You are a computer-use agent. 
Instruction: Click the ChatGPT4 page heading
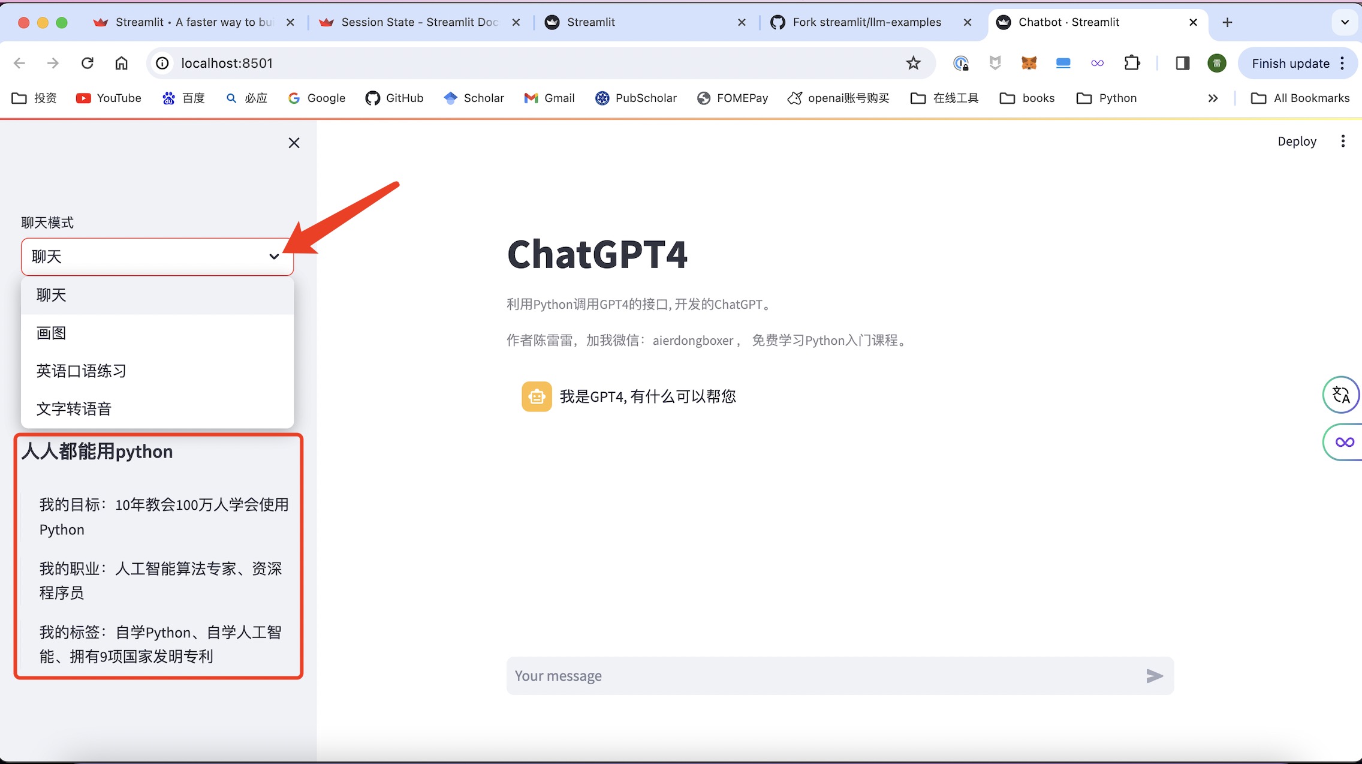click(x=597, y=254)
